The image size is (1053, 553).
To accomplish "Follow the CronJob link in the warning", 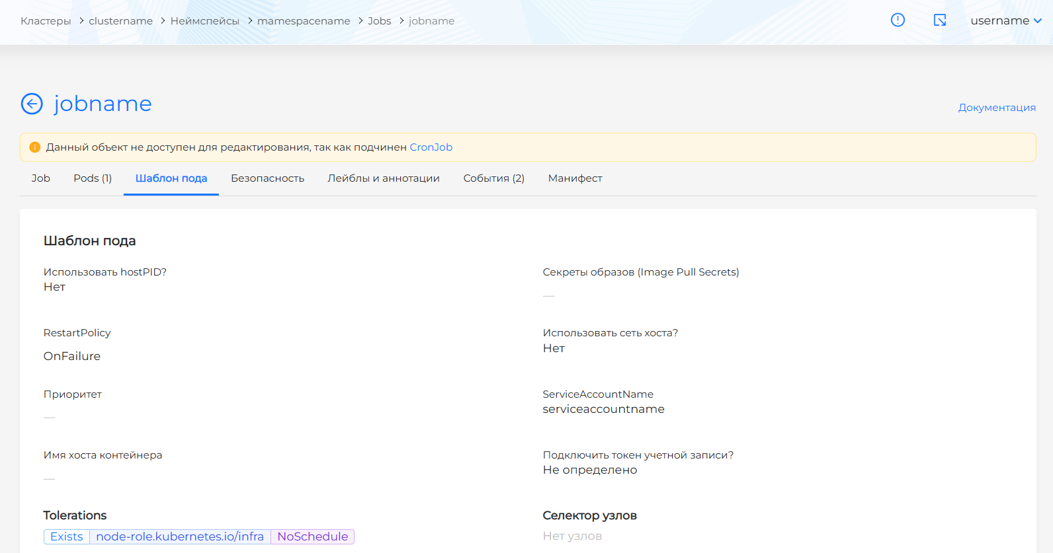I will [x=431, y=147].
